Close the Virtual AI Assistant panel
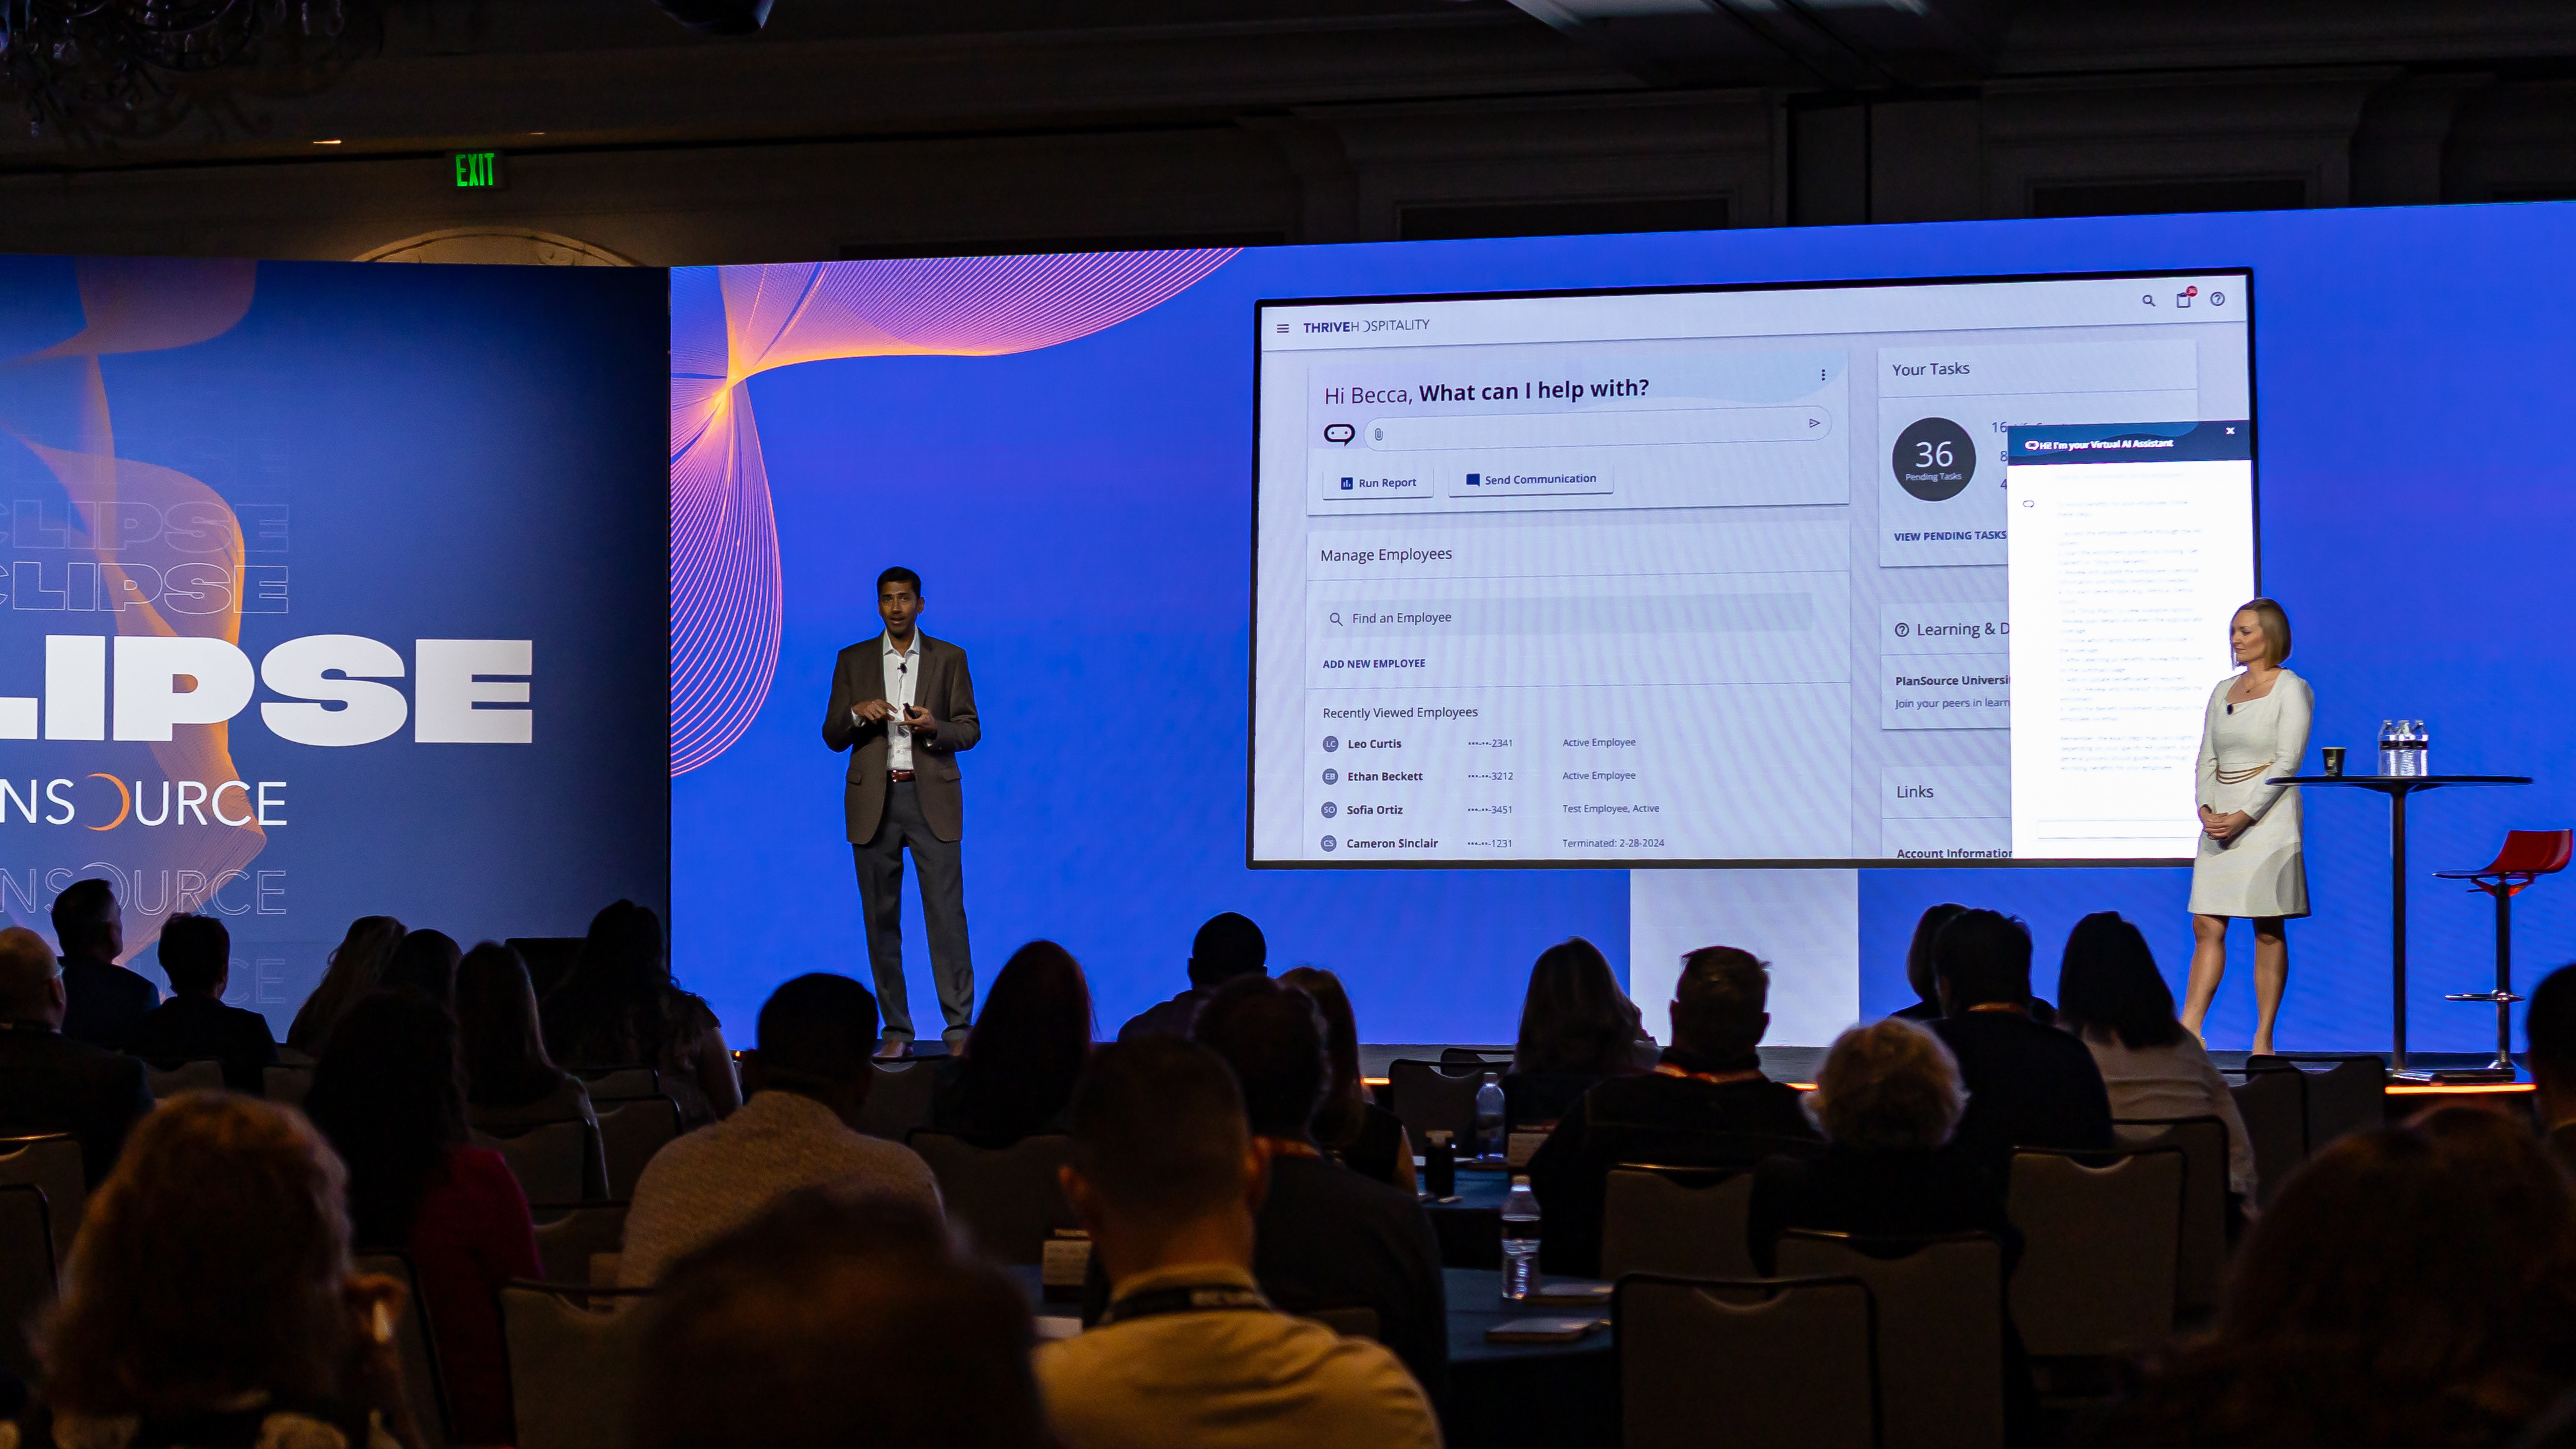This screenshot has height=1449, width=2576. point(2230,431)
